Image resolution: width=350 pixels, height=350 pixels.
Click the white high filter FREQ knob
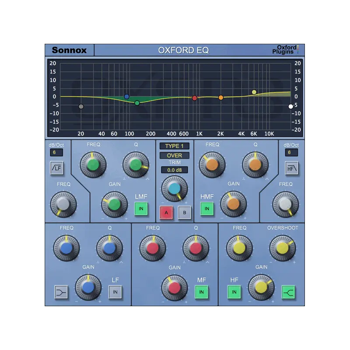(286, 204)
